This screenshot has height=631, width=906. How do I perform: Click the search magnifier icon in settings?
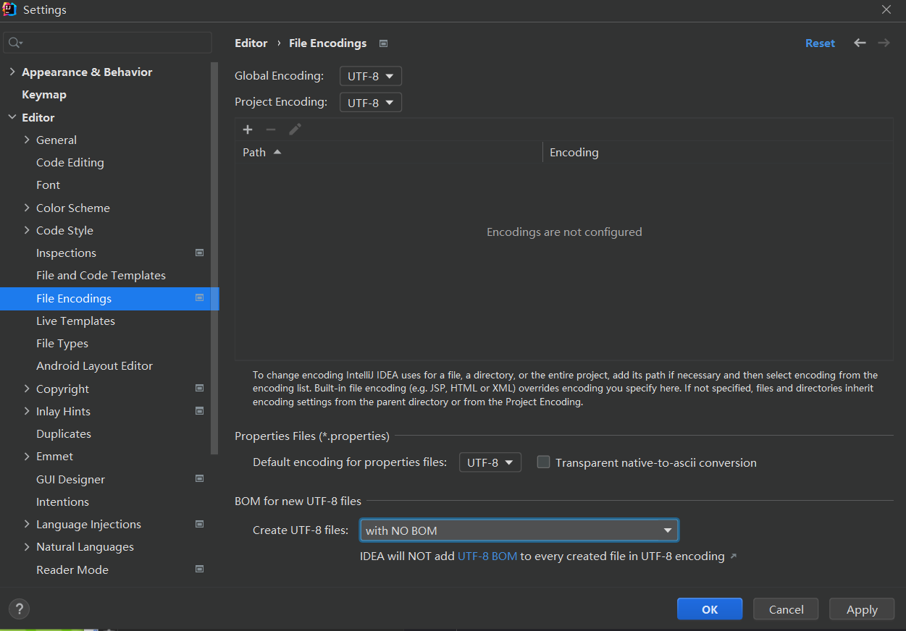click(x=14, y=43)
